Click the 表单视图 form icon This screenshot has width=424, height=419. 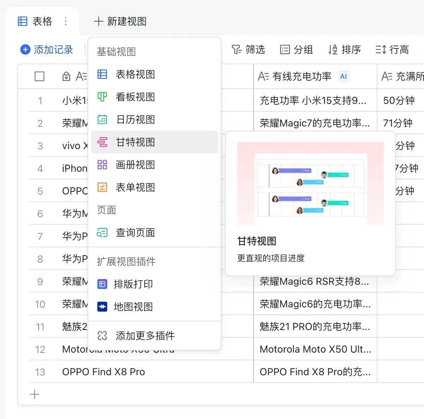click(x=102, y=187)
